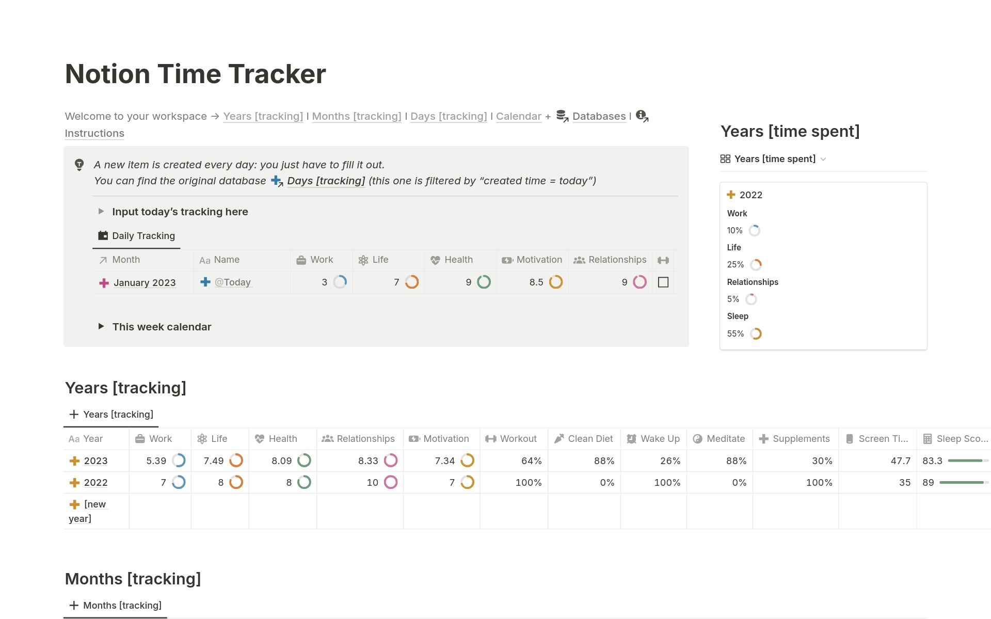Tick the workout checkbox in @Today row
The height and width of the screenshot is (619, 991).
[x=663, y=282]
